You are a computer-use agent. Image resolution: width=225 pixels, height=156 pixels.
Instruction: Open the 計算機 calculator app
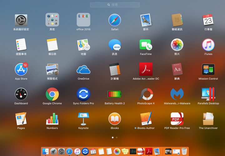coord(114,70)
